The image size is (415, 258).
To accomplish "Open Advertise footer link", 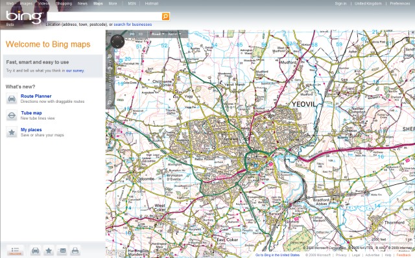I will 372,255.
